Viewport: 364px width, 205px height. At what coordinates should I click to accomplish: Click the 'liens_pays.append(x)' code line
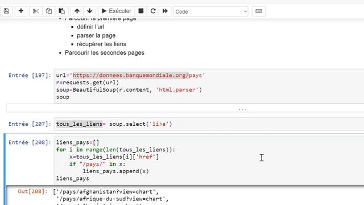tap(115, 171)
